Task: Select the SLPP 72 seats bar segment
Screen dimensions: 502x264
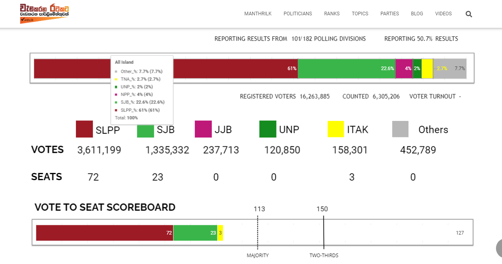Action: coord(105,233)
